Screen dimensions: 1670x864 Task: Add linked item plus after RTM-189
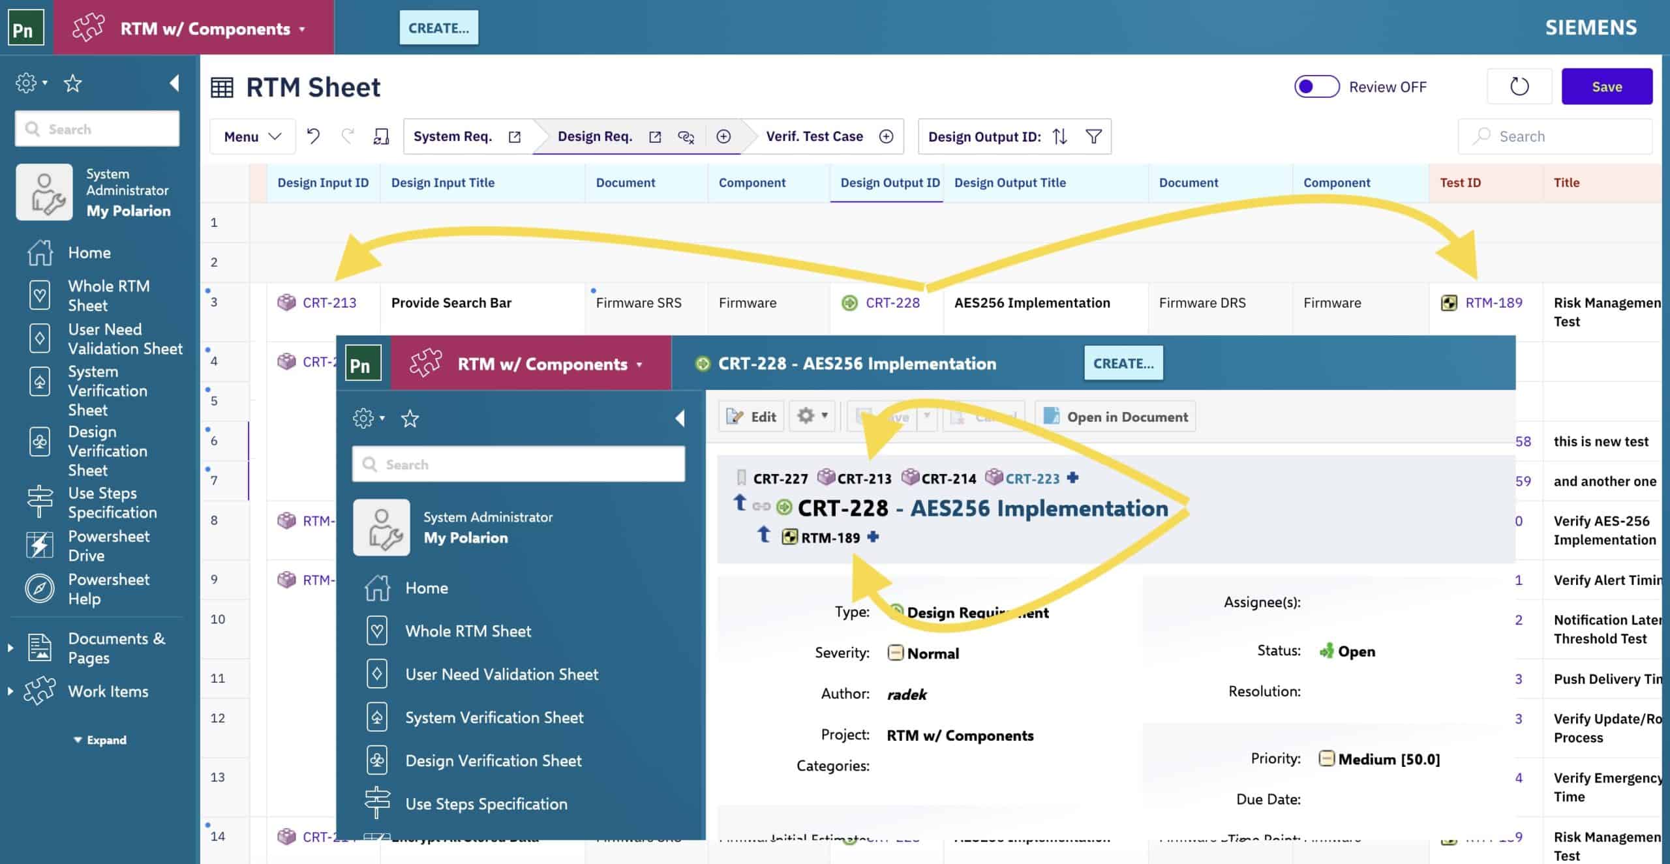[873, 537]
